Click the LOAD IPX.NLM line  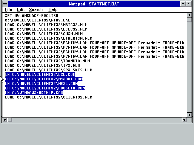pyautogui.click(x=42, y=66)
